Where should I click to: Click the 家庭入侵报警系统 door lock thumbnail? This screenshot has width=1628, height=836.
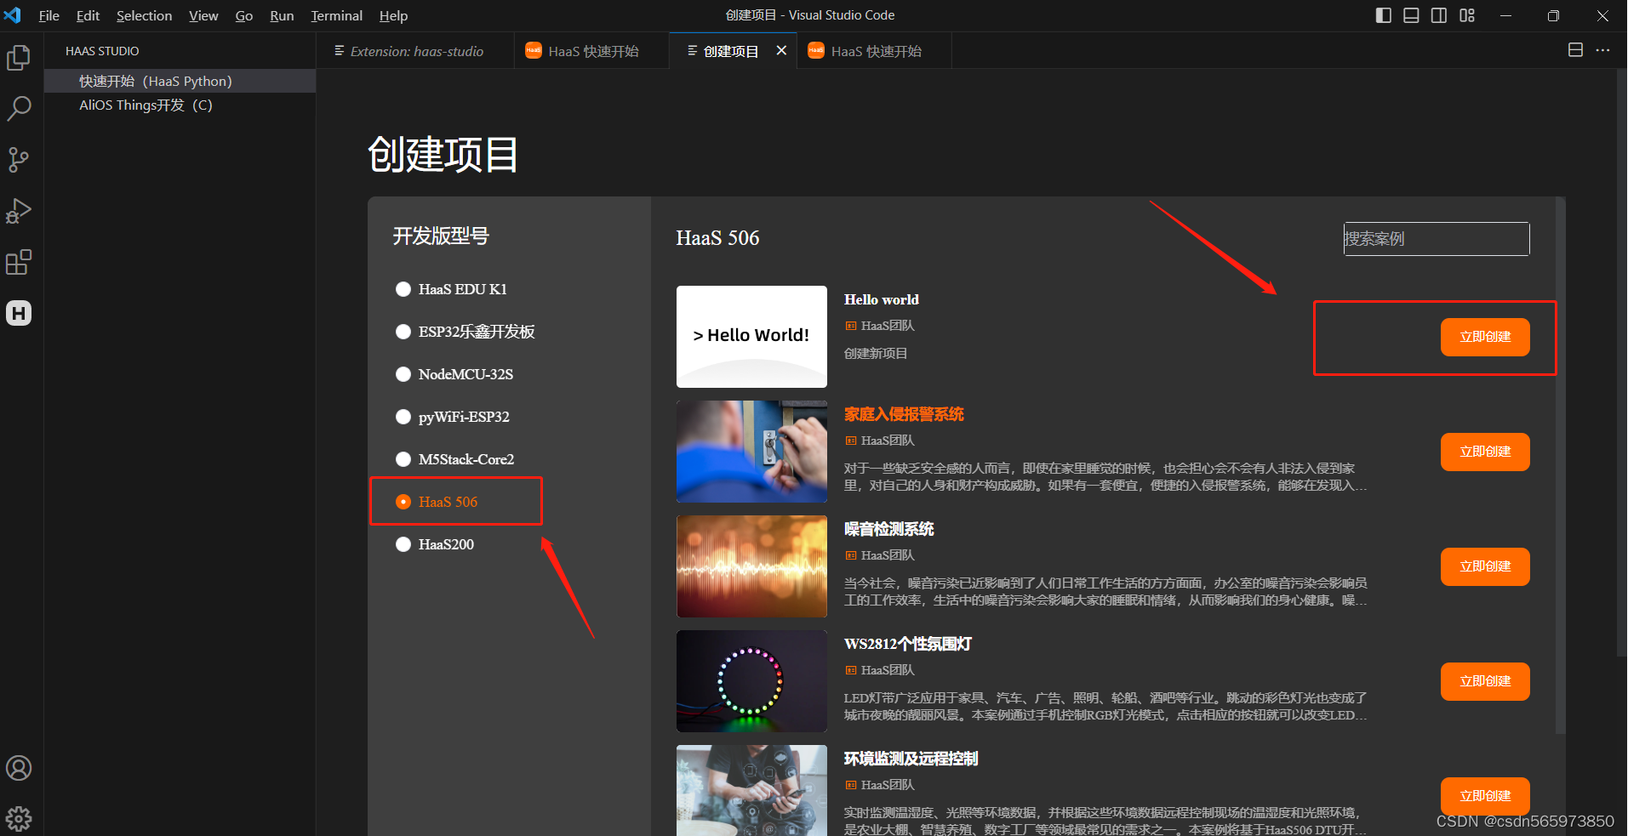pos(751,452)
